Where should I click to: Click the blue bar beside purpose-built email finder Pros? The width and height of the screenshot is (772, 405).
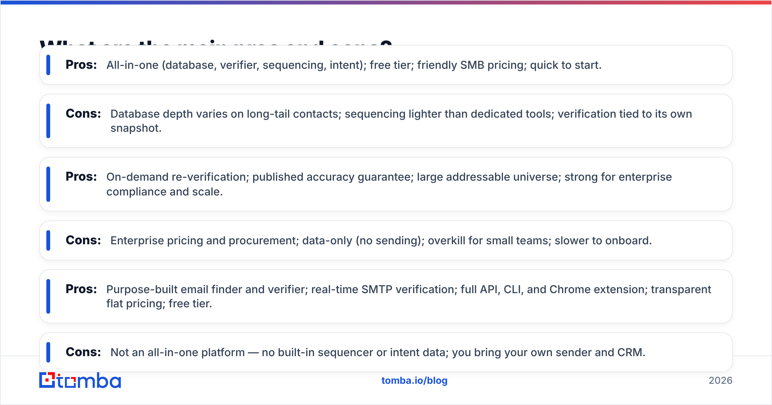48,296
